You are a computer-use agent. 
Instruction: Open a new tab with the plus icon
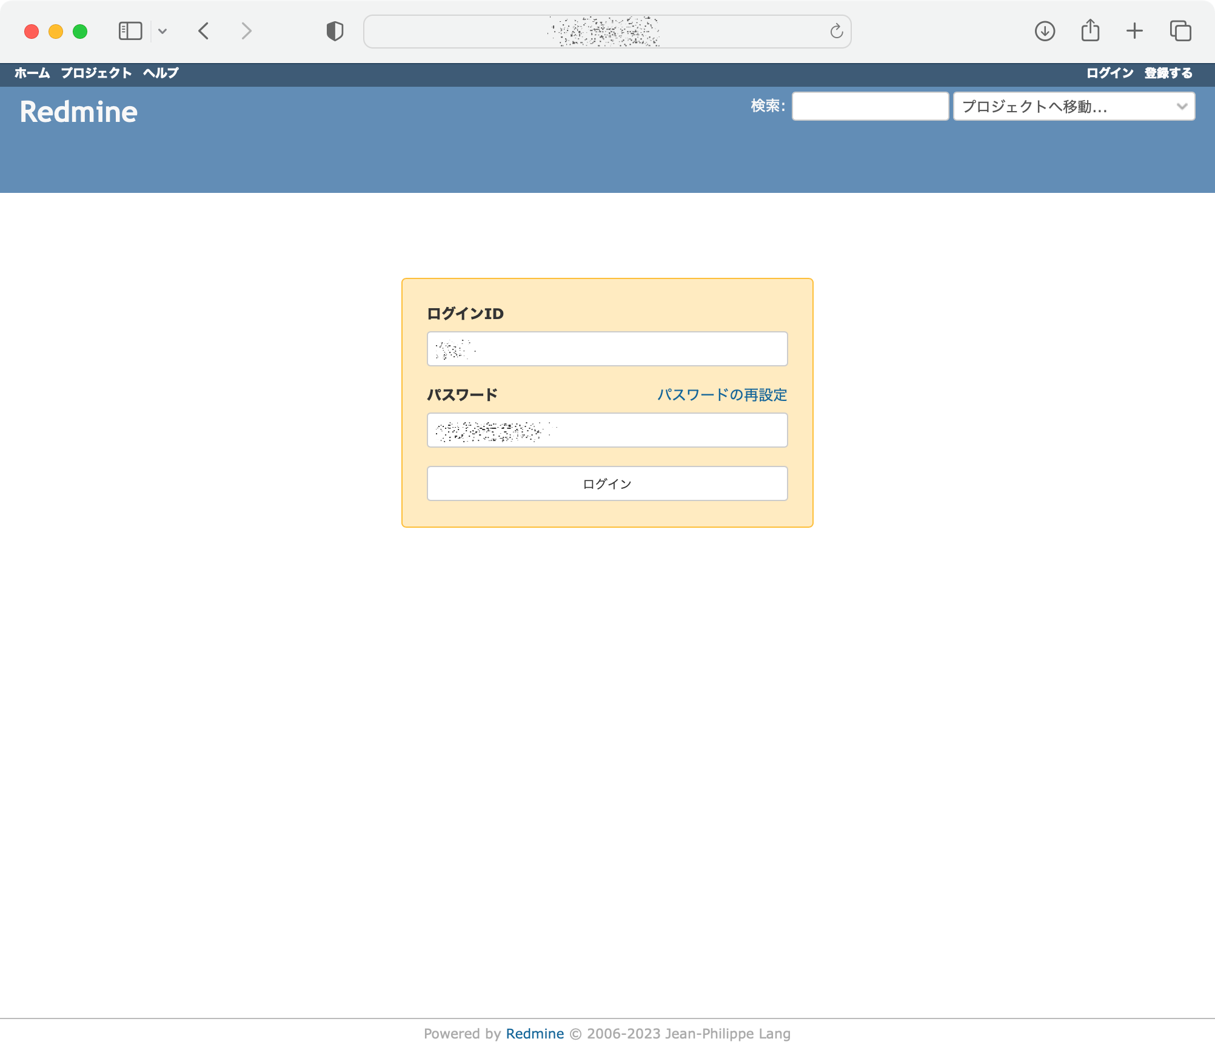click(x=1134, y=31)
